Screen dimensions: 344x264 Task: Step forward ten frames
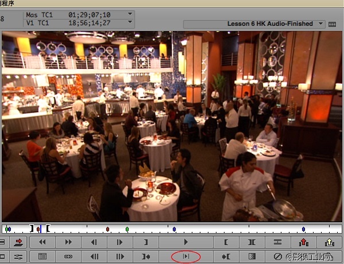[x=120, y=257]
